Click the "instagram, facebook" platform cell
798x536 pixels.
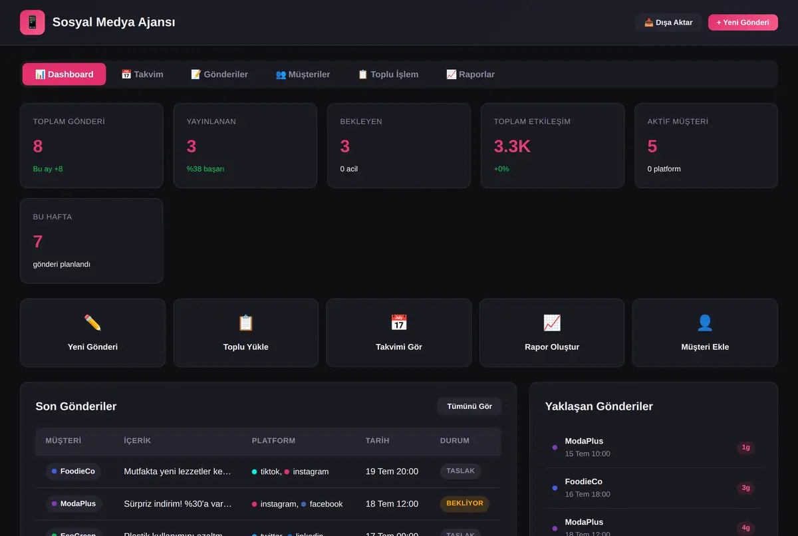(x=297, y=504)
